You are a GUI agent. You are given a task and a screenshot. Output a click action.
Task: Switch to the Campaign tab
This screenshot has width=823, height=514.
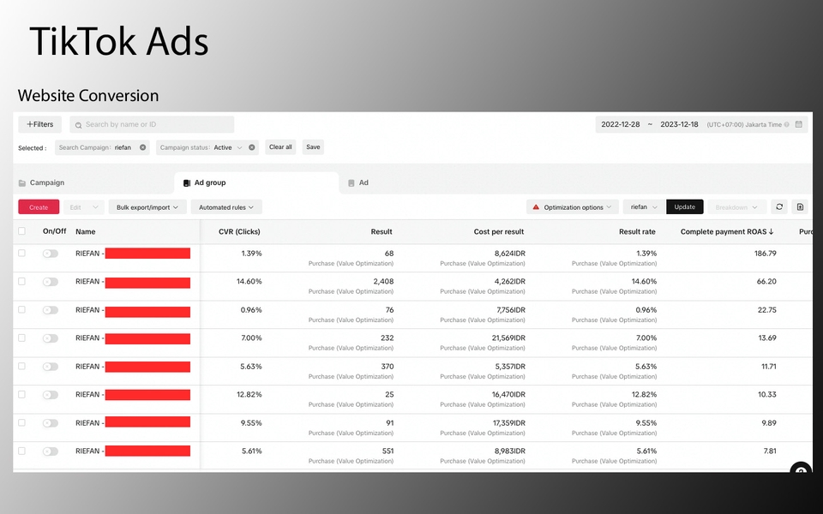[48, 182]
